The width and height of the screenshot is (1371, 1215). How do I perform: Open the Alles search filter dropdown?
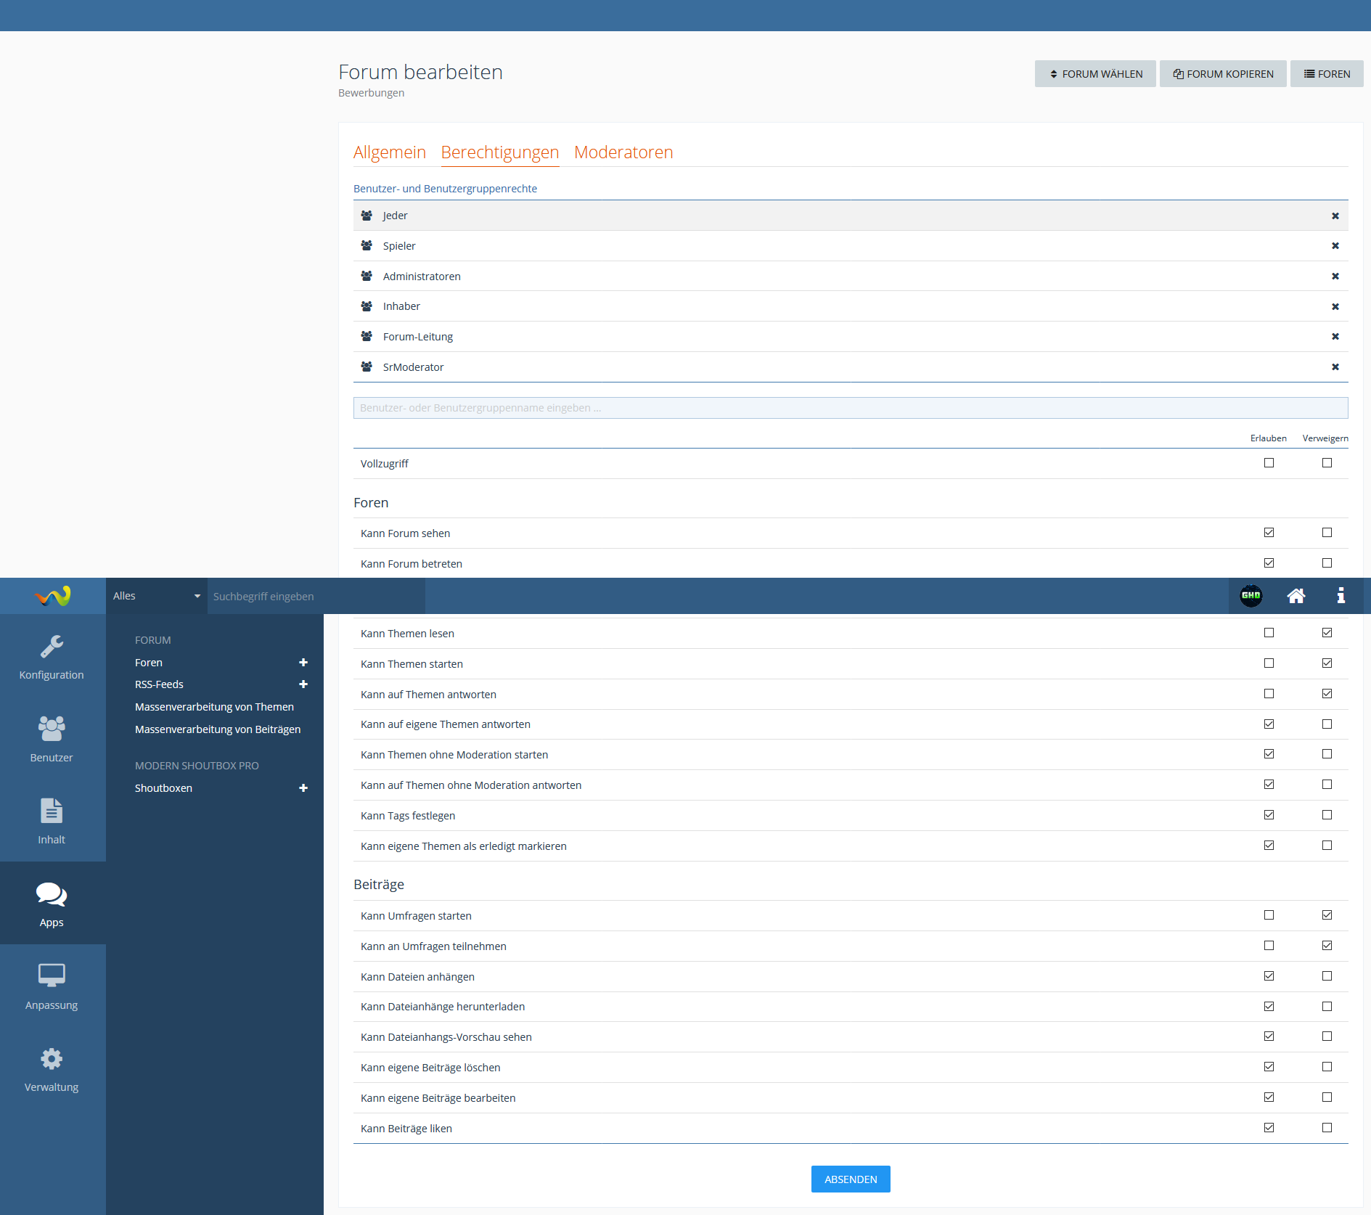(156, 596)
